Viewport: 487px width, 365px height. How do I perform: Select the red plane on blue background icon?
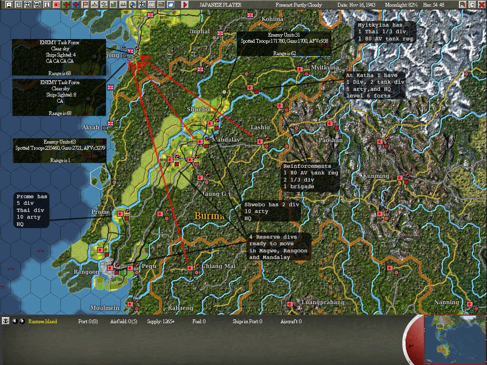[76, 5]
